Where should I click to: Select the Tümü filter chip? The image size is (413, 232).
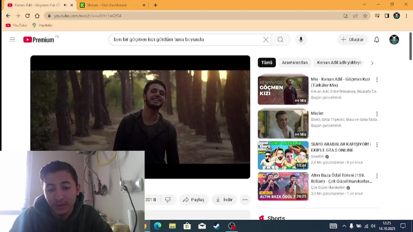pyautogui.click(x=267, y=63)
